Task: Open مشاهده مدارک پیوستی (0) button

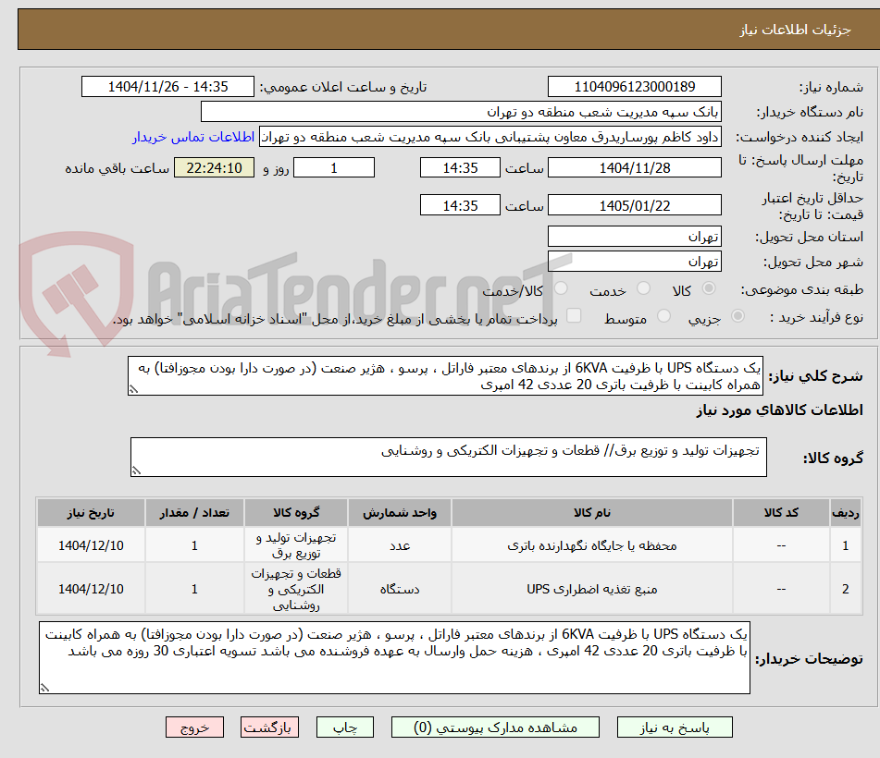Action: pos(495,727)
